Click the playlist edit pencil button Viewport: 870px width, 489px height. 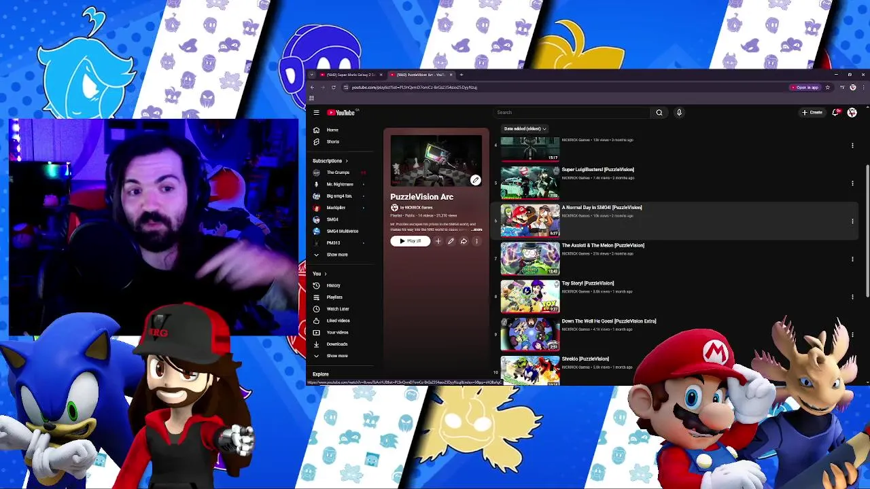(x=451, y=241)
